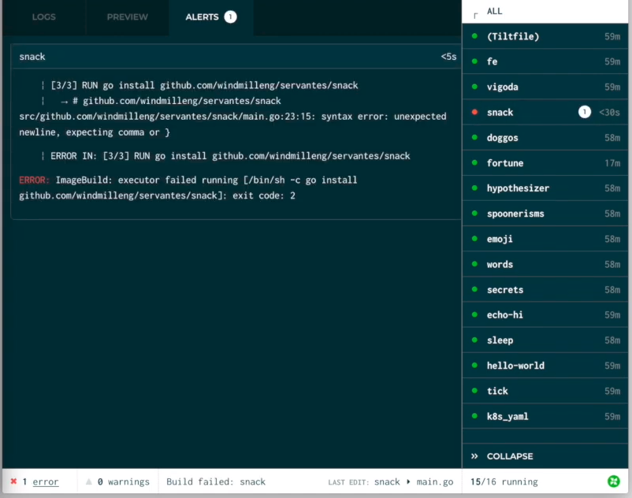Select the (Tiltfile) resource
This screenshot has width=632, height=498.
tap(545, 36)
